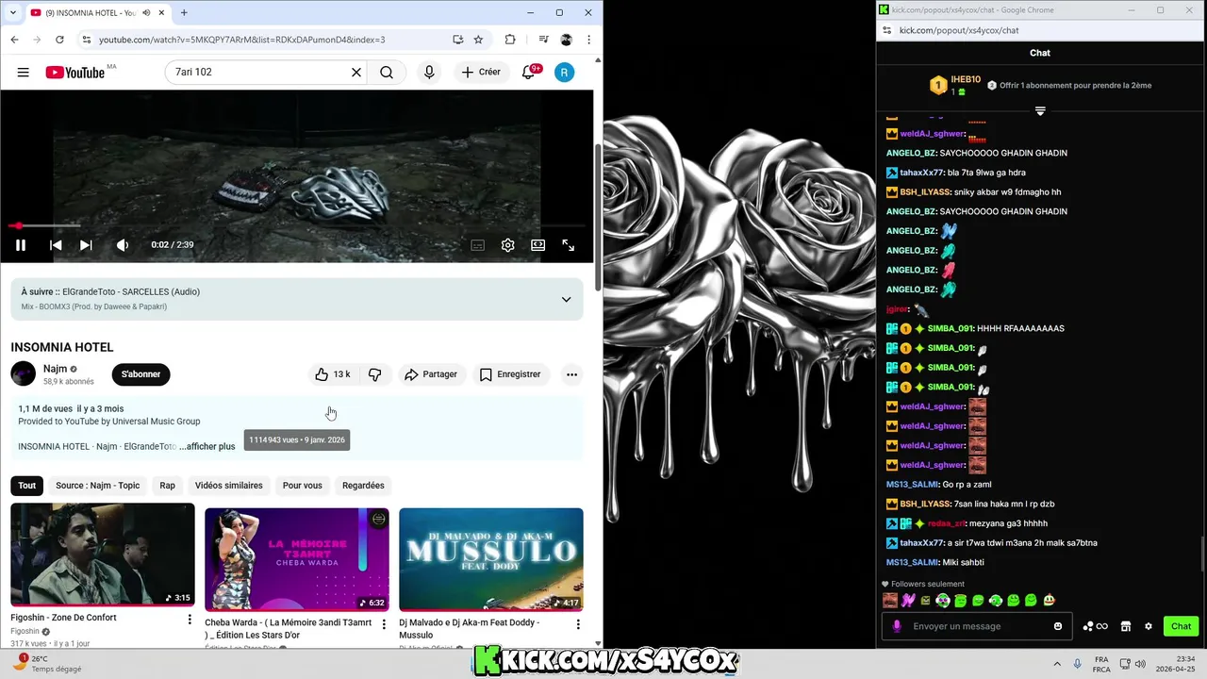Open options menu for Cheba Warda video
This screenshot has width=1207, height=679.
384,624
